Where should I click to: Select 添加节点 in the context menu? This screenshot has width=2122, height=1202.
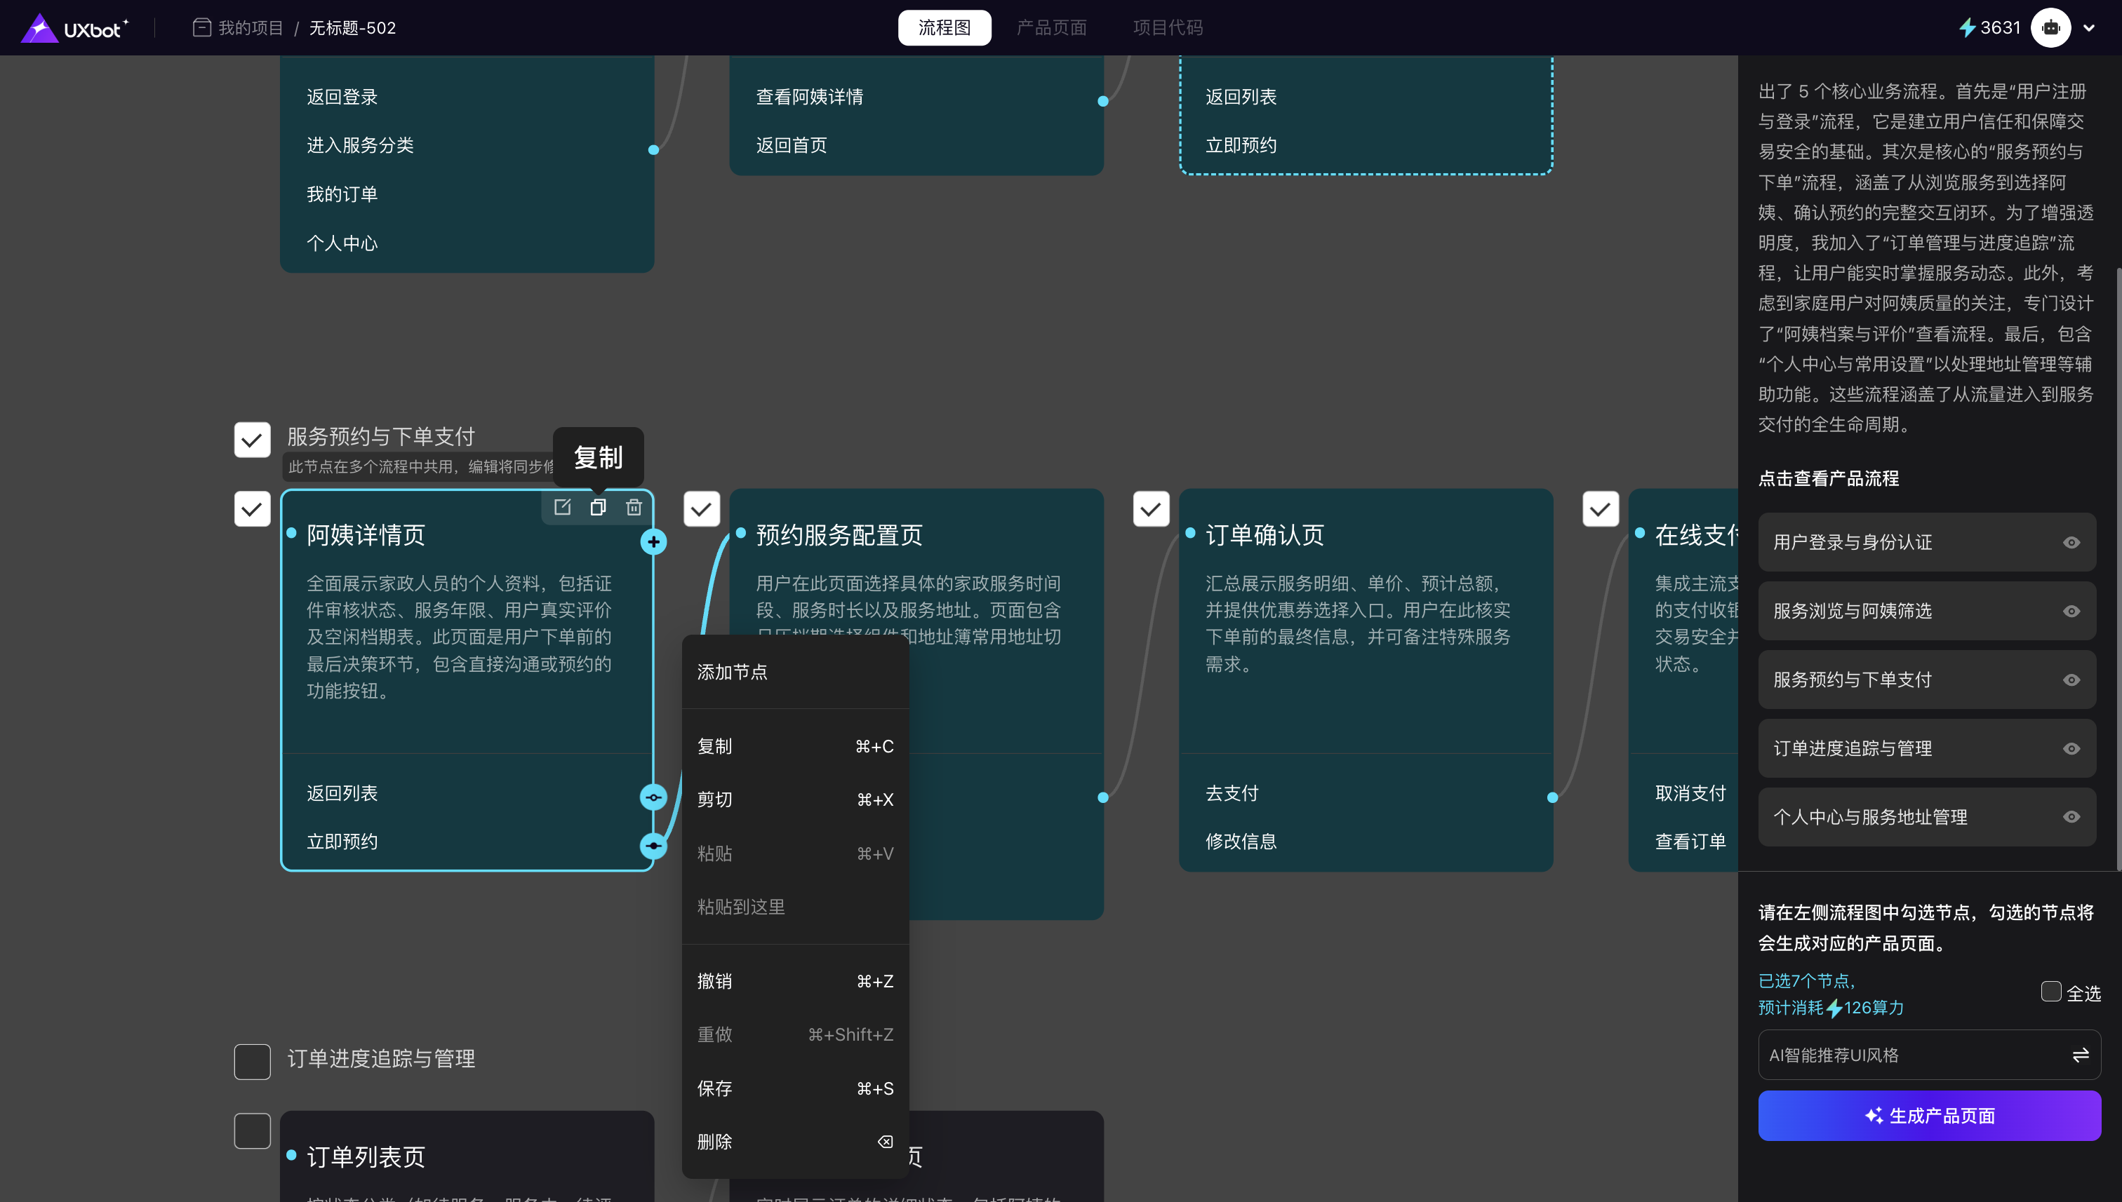[732, 672]
